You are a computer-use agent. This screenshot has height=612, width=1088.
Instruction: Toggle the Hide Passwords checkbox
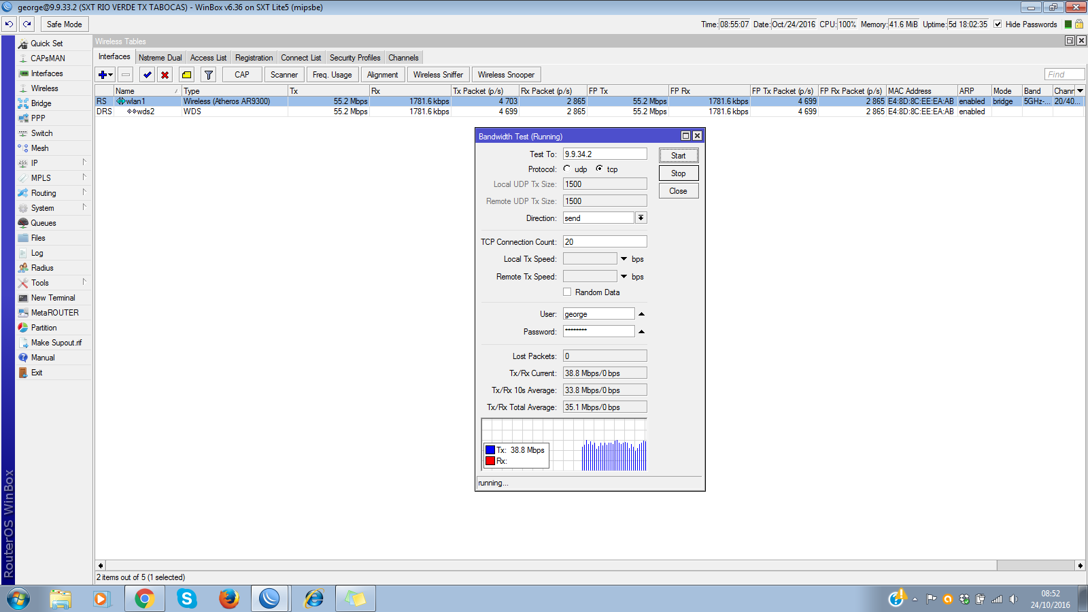tap(998, 24)
